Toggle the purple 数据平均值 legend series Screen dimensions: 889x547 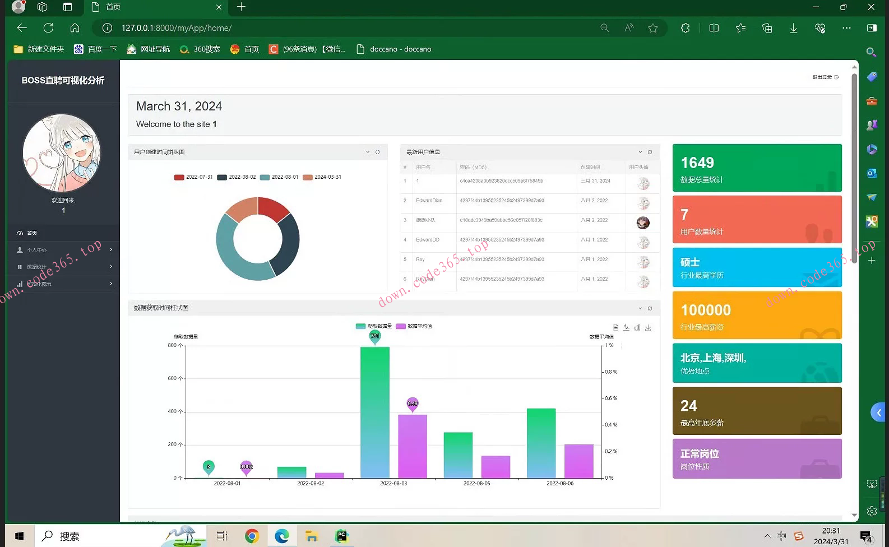pyautogui.click(x=414, y=326)
